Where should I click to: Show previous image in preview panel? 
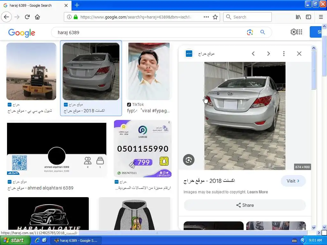(x=253, y=54)
